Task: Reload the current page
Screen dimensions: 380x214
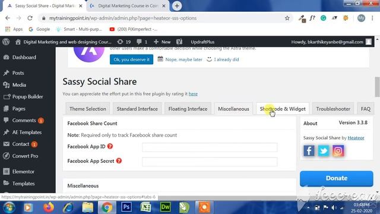Action: coord(30,18)
